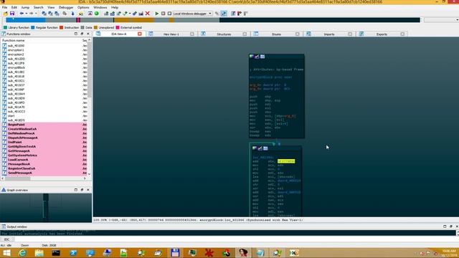459x258 pixels.
Task: Switch to the Hex View-1 tab
Action: pos(171,34)
